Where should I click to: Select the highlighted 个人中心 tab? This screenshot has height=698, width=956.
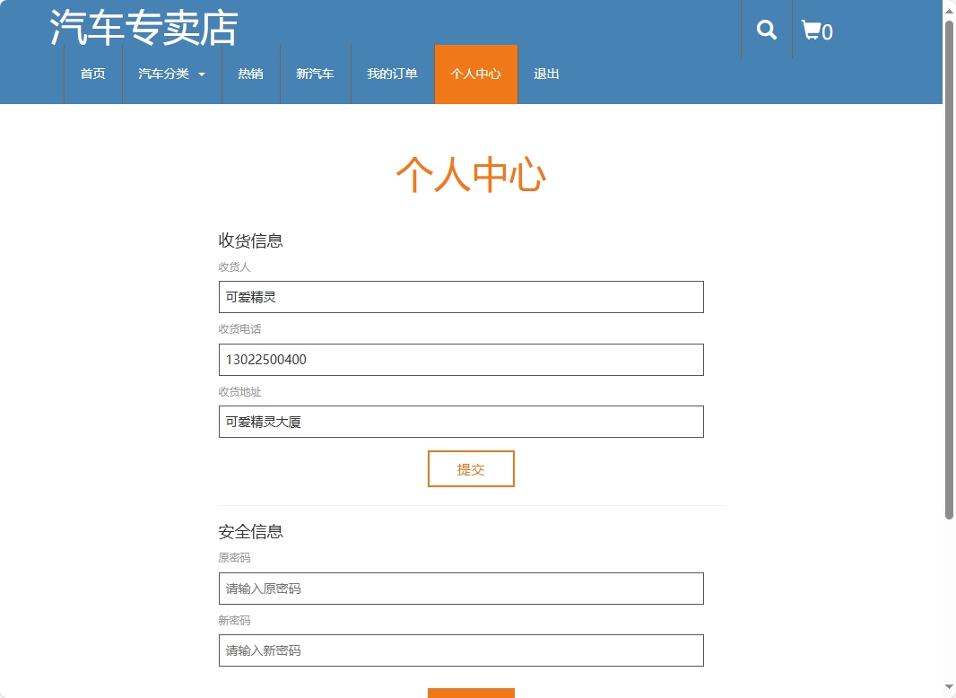click(475, 75)
